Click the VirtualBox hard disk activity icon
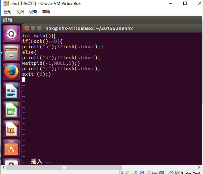 coord(121,173)
